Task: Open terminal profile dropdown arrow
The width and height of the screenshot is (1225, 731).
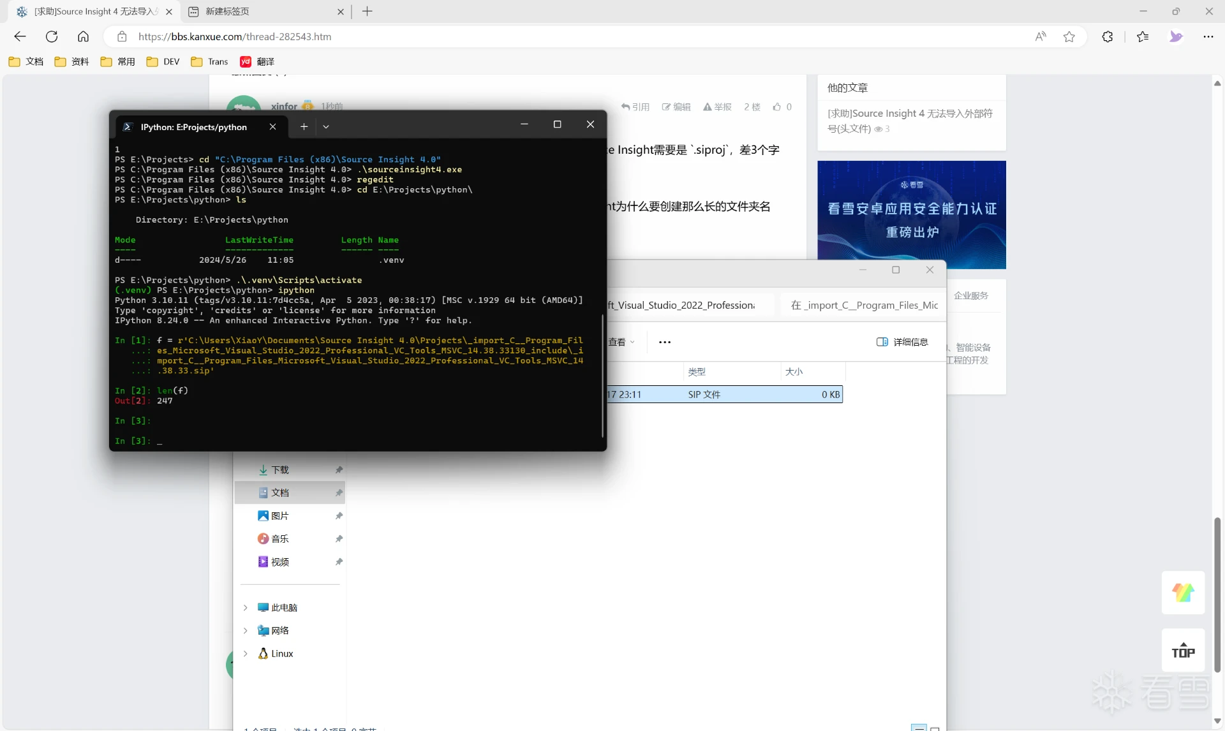Action: tap(326, 126)
